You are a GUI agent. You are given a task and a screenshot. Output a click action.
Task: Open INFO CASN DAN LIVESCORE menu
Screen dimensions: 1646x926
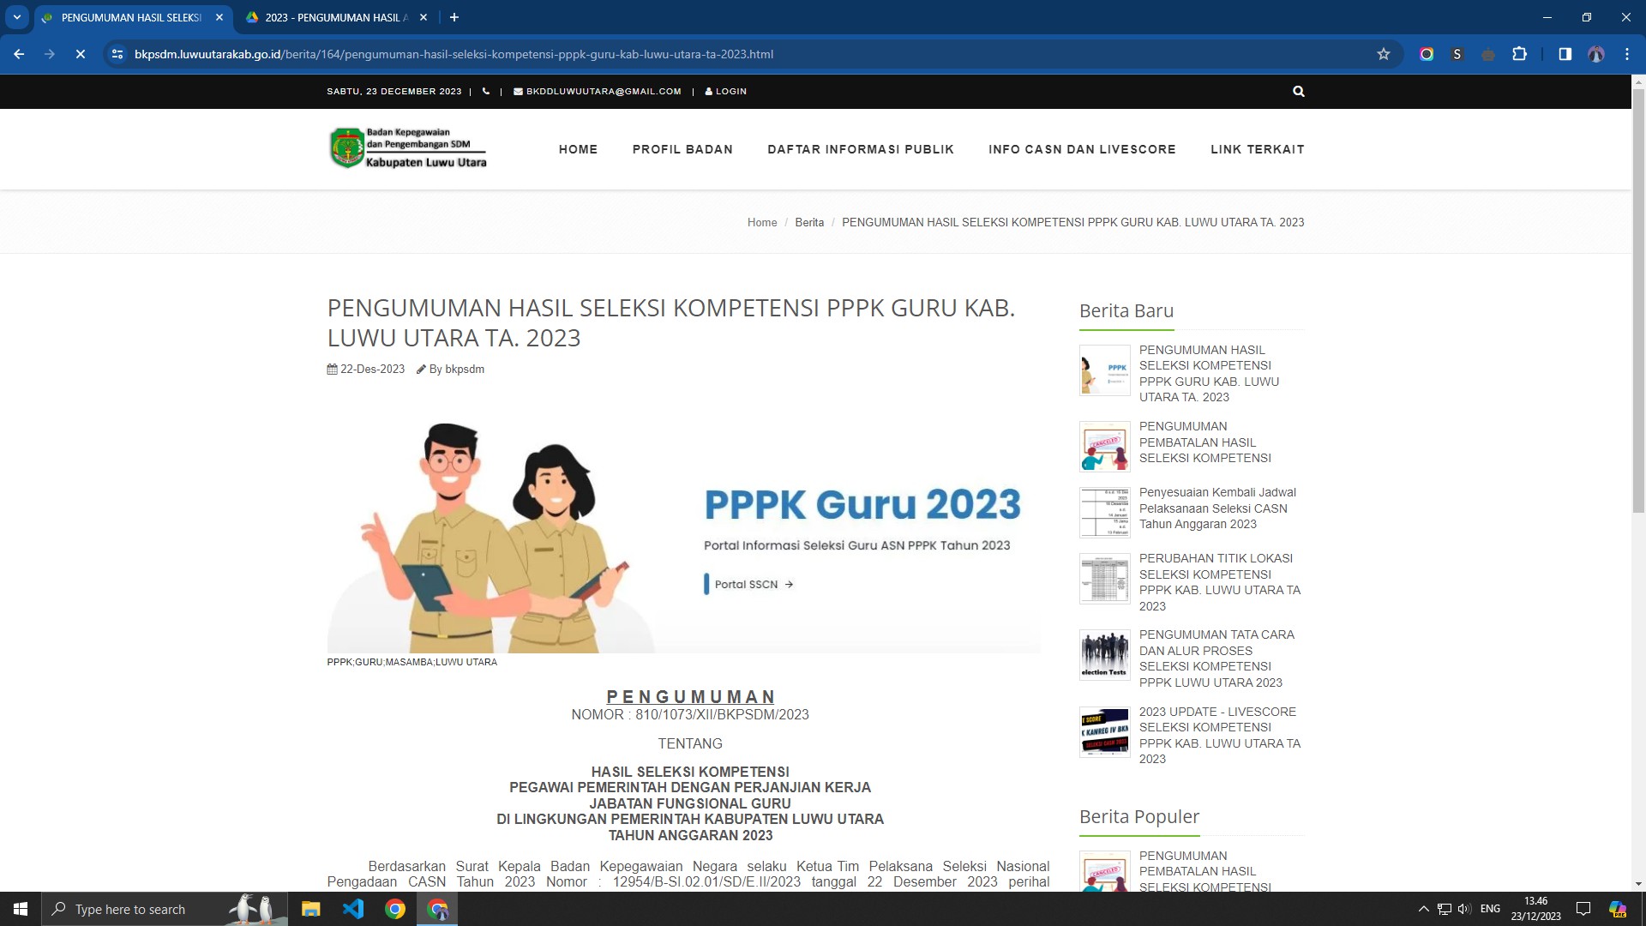[x=1082, y=149]
